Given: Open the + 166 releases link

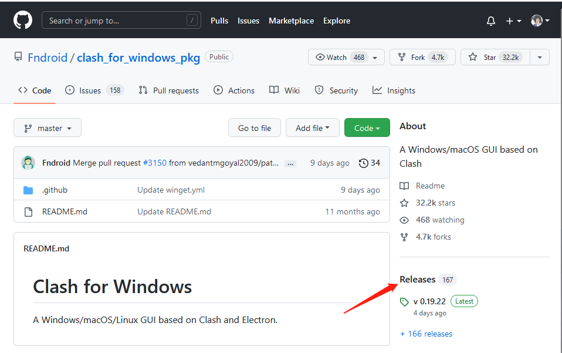Looking at the screenshot, I should [426, 334].
